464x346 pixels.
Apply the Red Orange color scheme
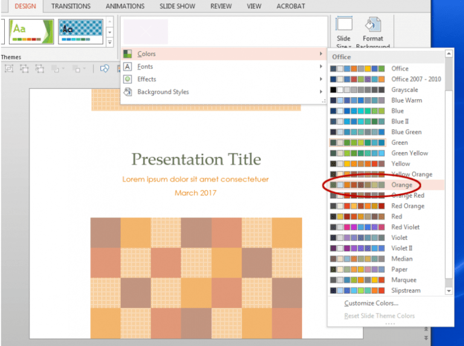click(x=387, y=206)
